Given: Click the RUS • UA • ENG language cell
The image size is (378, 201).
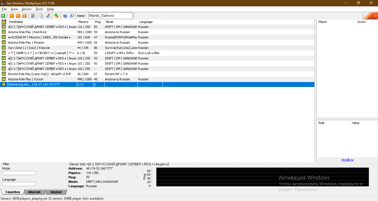Looking at the screenshot, I should click(149, 53).
